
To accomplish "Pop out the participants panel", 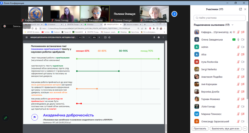I will pyautogui.click(x=241, y=9).
